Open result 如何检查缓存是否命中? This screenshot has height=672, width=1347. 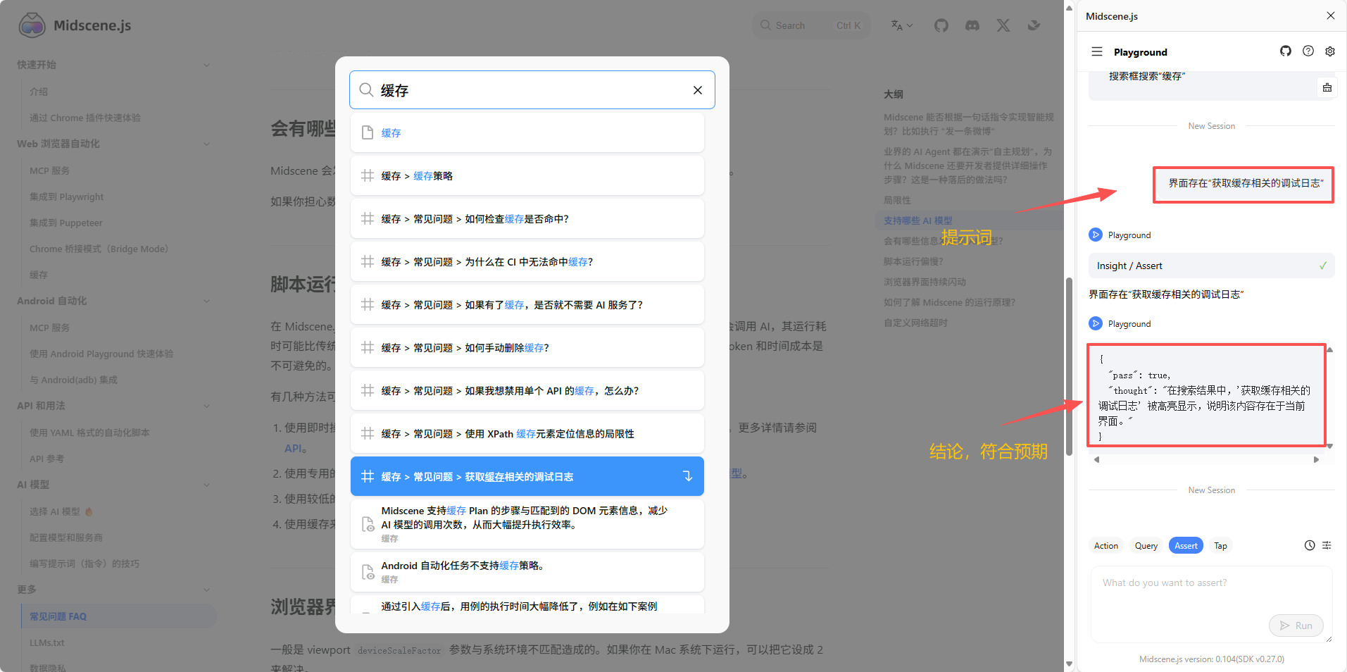(x=527, y=218)
